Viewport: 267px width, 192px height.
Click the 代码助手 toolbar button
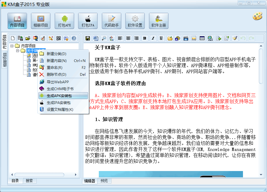pos(111,21)
